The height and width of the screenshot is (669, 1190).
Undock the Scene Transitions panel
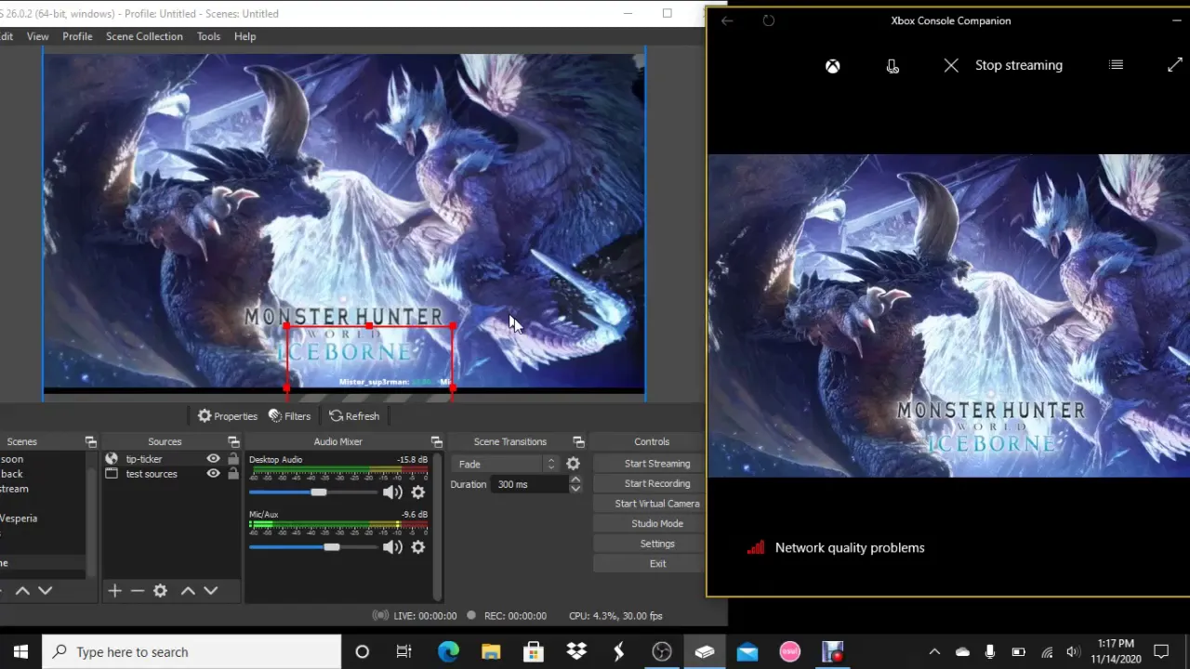click(x=578, y=442)
